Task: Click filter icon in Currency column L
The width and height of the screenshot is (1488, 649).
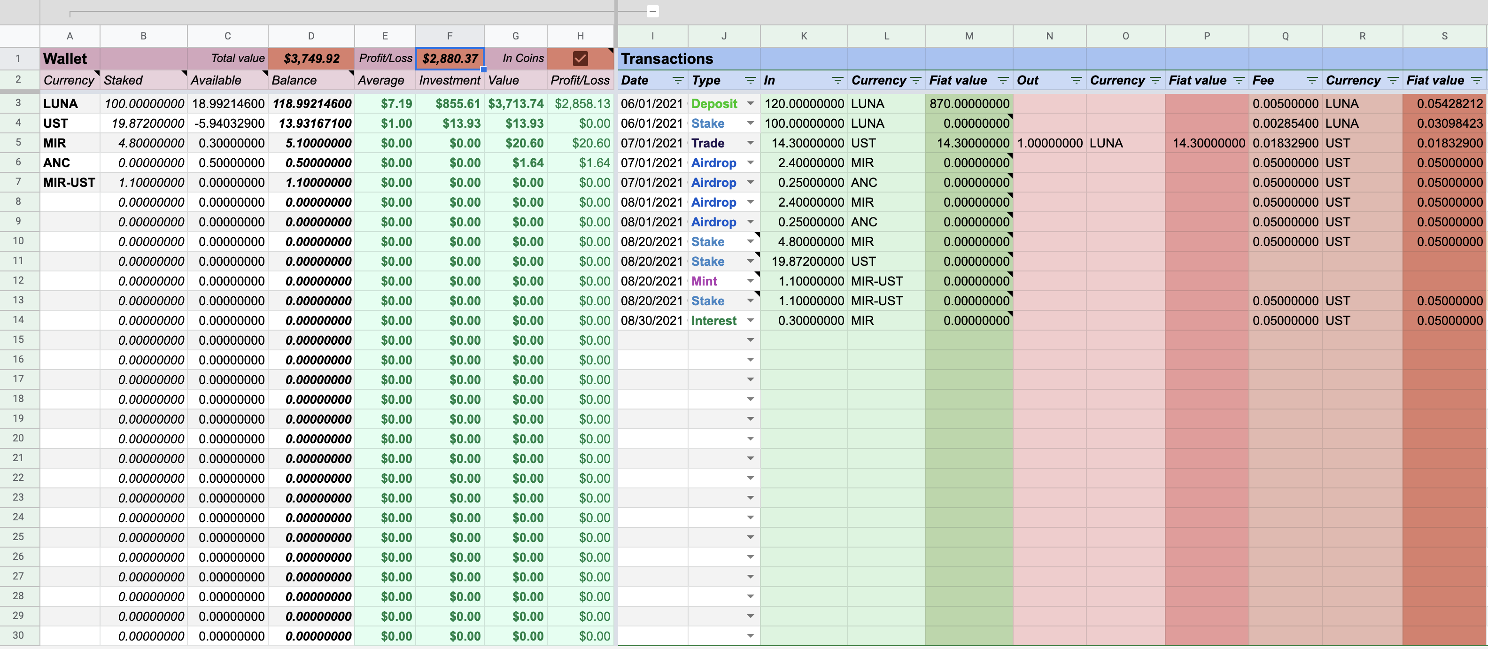Action: pyautogui.click(x=915, y=80)
